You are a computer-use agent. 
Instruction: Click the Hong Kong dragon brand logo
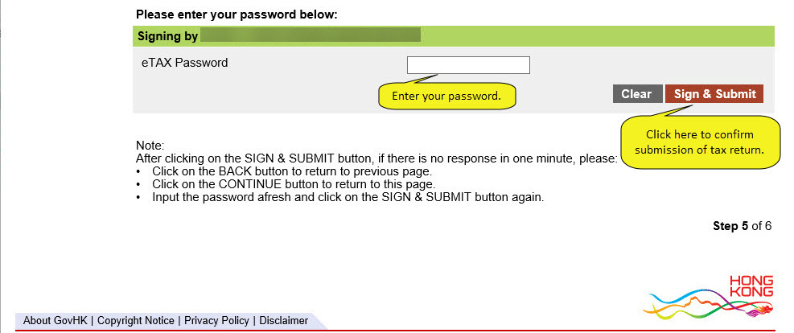click(709, 297)
